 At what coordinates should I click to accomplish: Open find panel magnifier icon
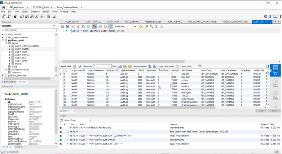[152, 26]
